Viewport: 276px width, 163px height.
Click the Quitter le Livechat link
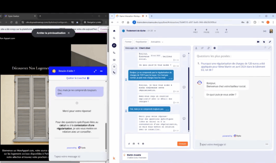(78, 78)
